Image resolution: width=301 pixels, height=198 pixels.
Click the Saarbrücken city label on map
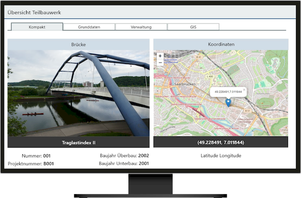[x=185, y=84]
